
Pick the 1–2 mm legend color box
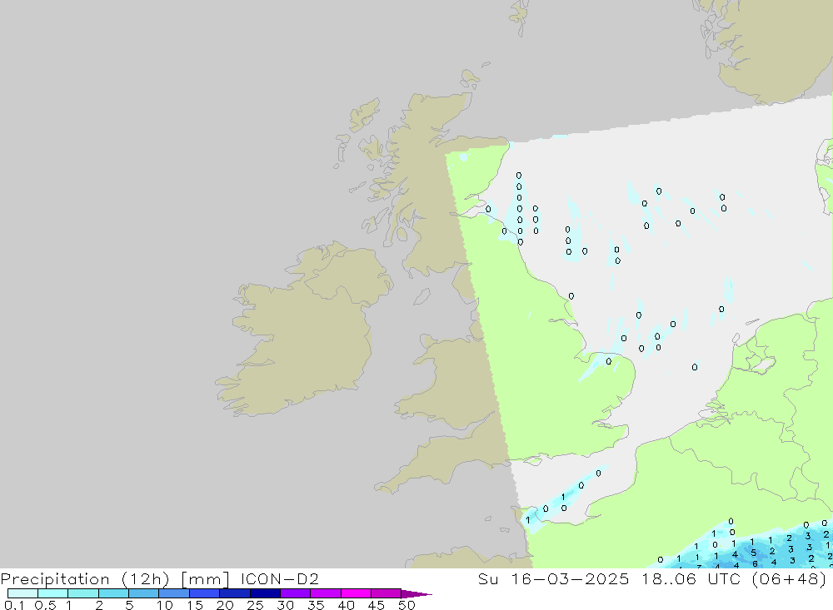coord(82,593)
